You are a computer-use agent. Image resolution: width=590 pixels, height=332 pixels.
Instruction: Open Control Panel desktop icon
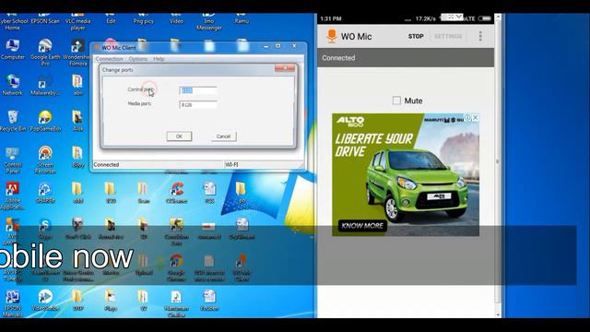(13, 160)
